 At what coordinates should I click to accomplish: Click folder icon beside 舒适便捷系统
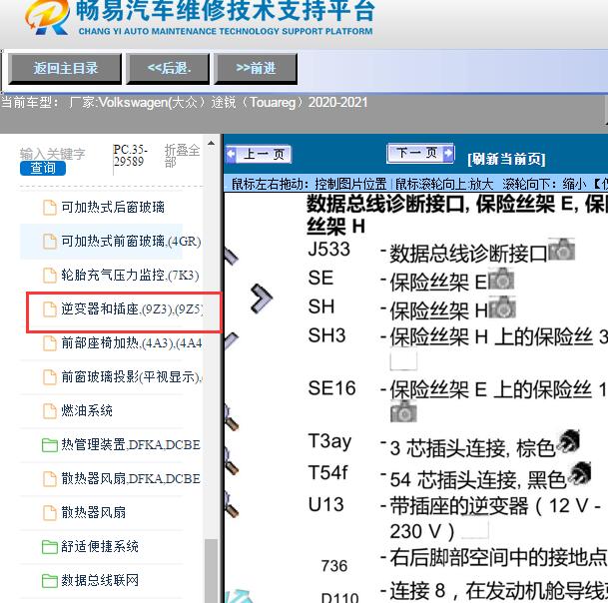[49, 547]
